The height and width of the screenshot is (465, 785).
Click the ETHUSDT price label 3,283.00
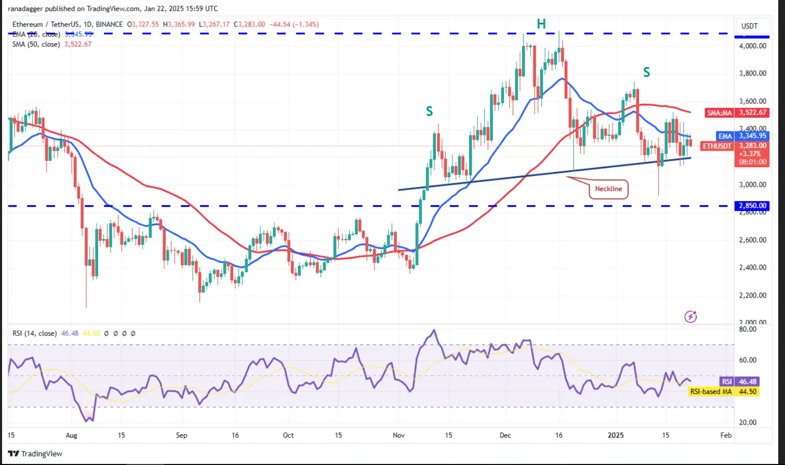pos(753,146)
